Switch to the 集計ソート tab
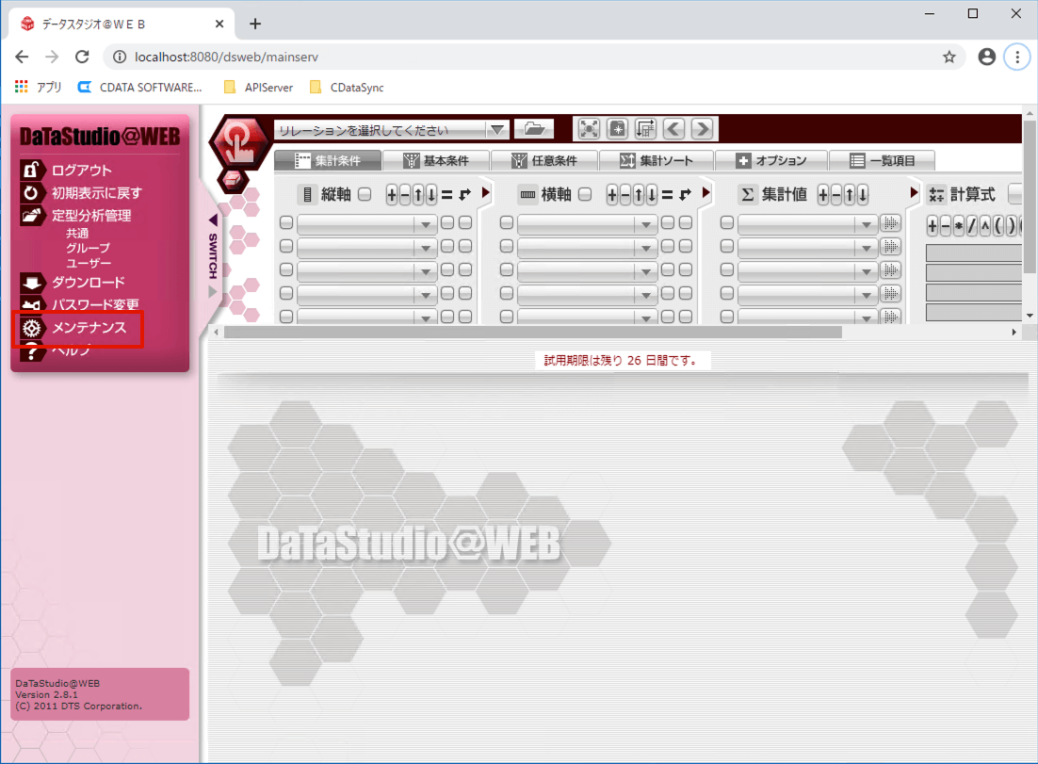Viewport: 1038px width, 764px height. pos(657,160)
